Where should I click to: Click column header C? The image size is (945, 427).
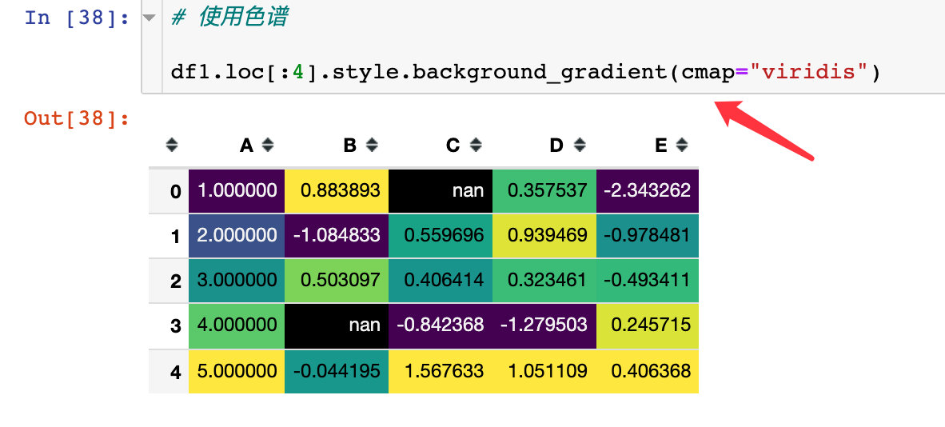453,146
